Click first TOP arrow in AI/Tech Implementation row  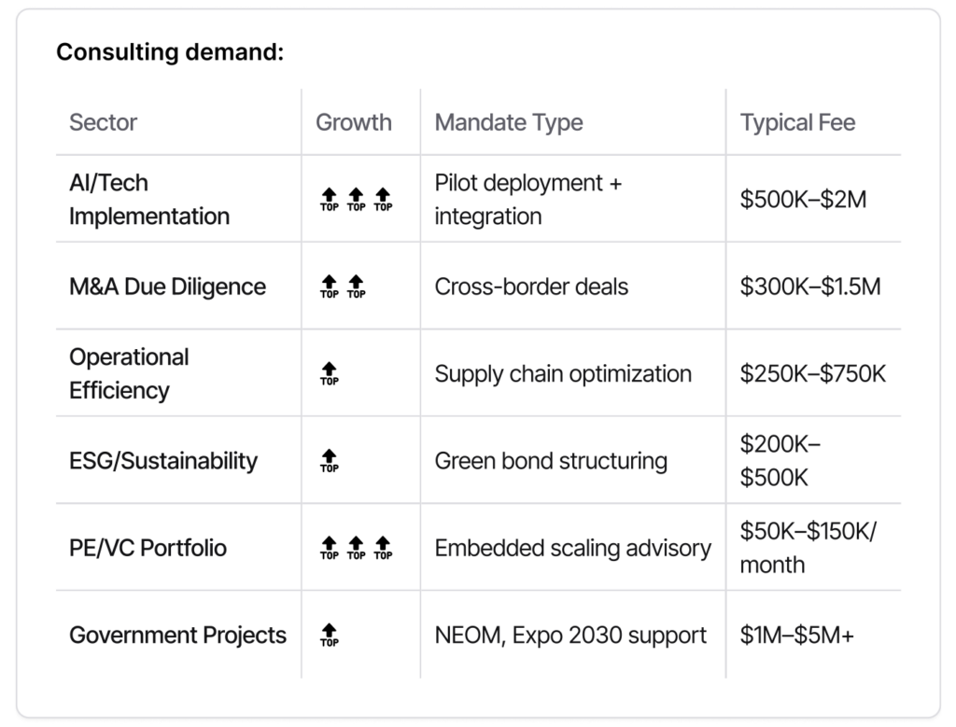(329, 200)
